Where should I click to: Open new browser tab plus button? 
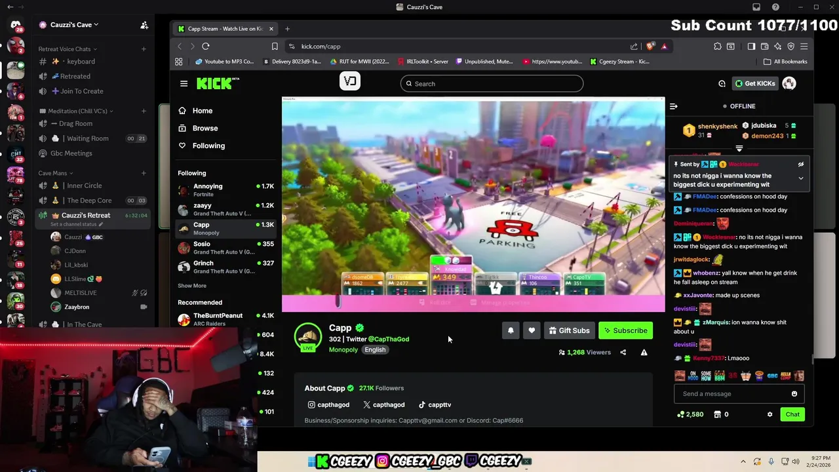click(x=287, y=29)
